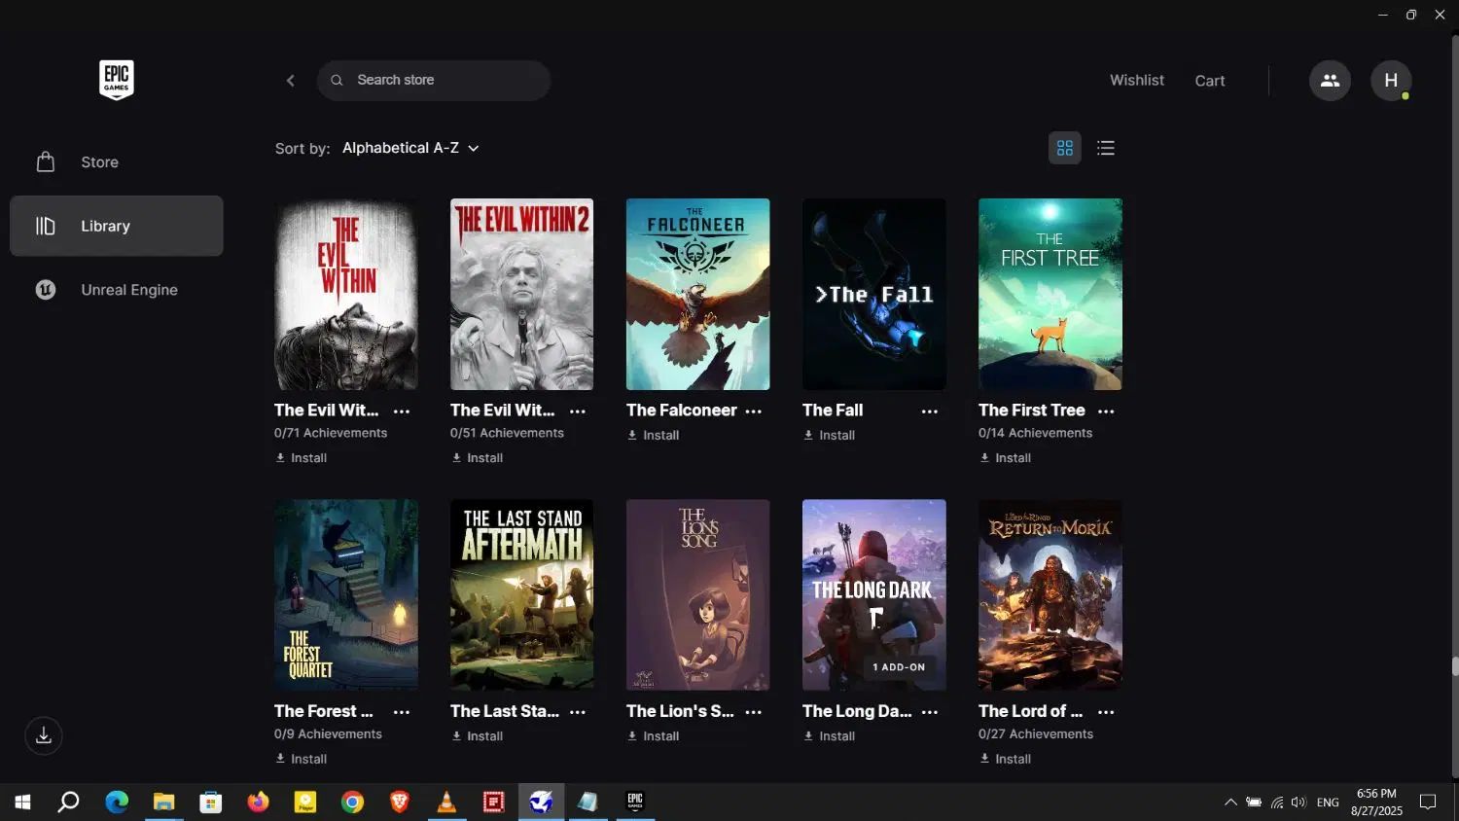The height and width of the screenshot is (821, 1459).
Task: Switch to list view
Action: [x=1106, y=148]
